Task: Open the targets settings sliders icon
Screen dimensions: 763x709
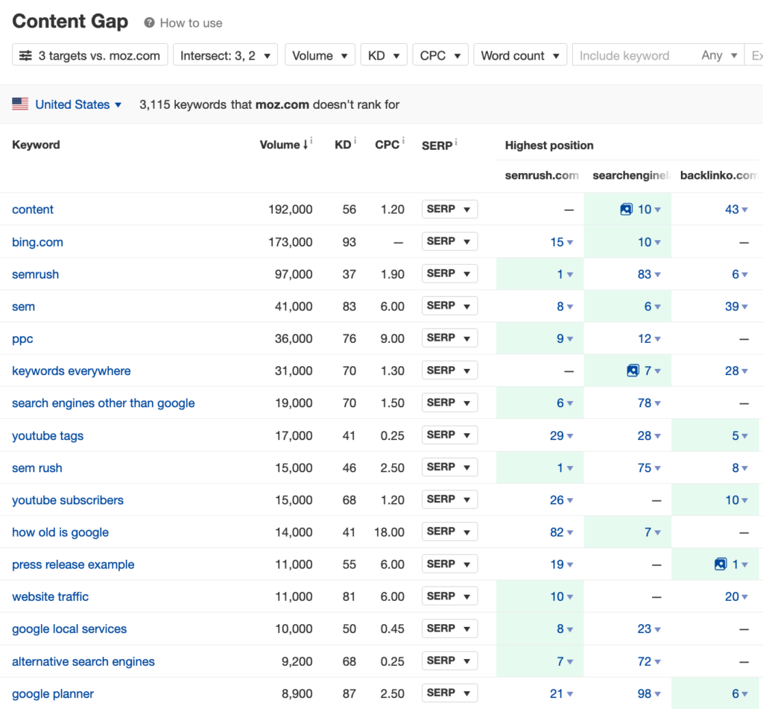Action: [25, 55]
